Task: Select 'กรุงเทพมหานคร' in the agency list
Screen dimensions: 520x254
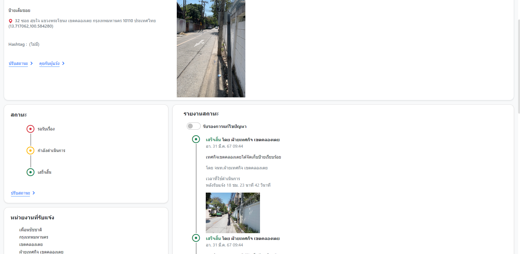Action: [x=34, y=237]
